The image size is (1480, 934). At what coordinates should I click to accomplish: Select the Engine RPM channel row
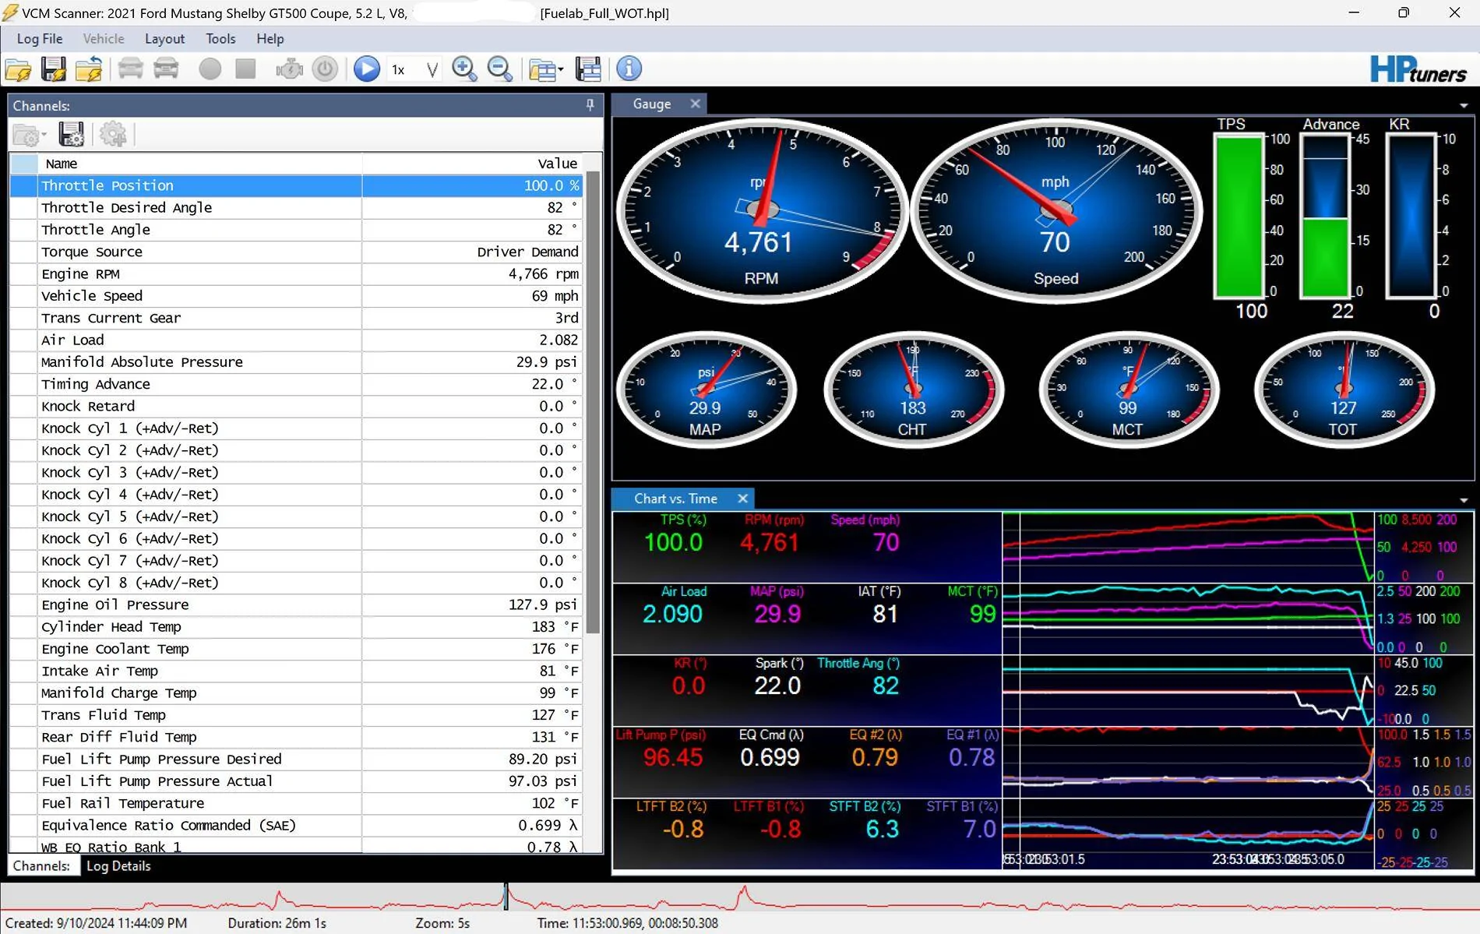point(296,274)
